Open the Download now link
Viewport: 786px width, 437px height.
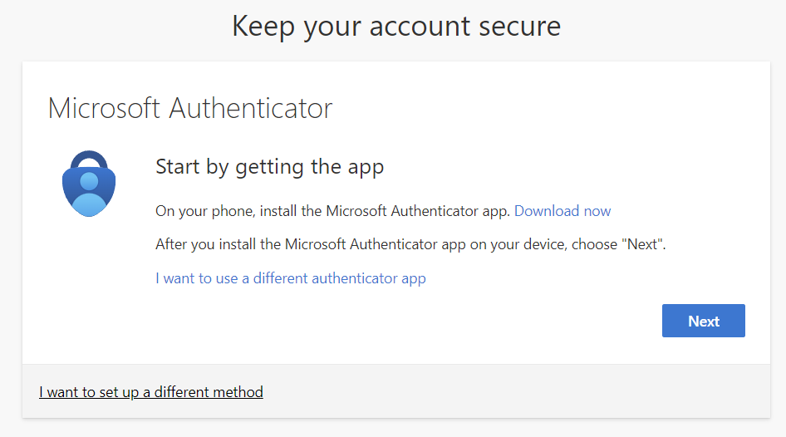click(x=562, y=211)
